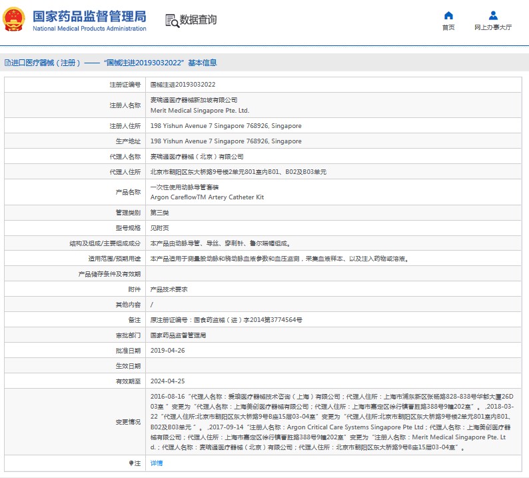
Task: Click 一次性使用动脉导管套装 product name
Action: 185,187
